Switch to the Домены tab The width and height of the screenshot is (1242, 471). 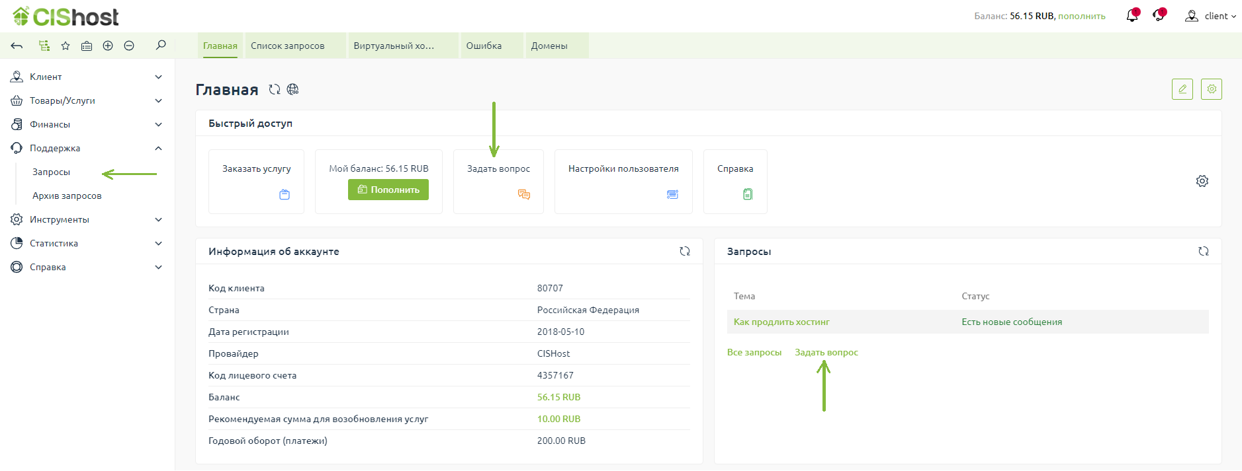tap(549, 46)
